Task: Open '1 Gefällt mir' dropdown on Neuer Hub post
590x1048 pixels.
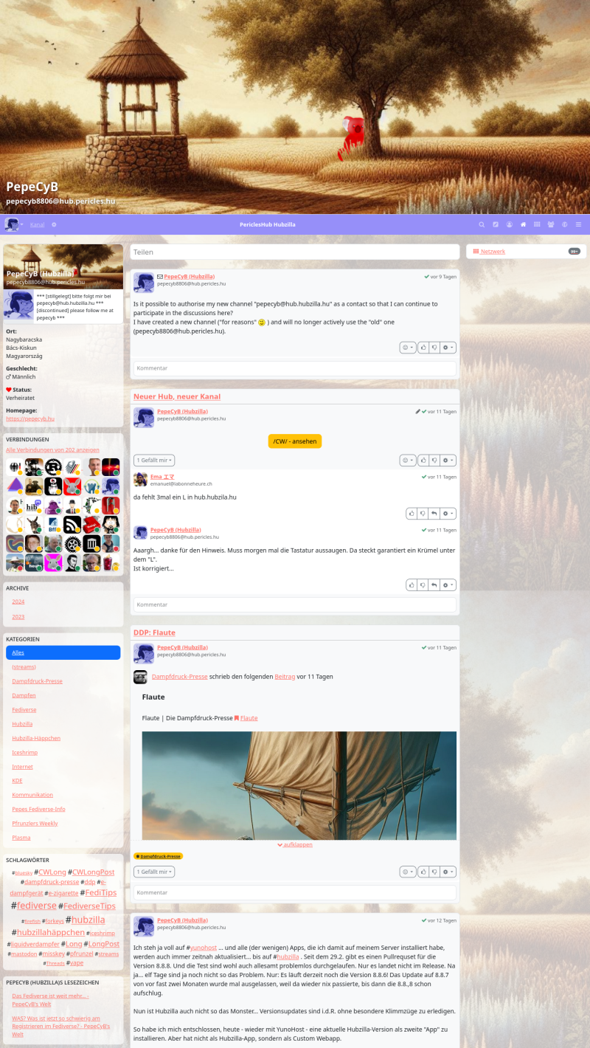Action: pyautogui.click(x=154, y=460)
